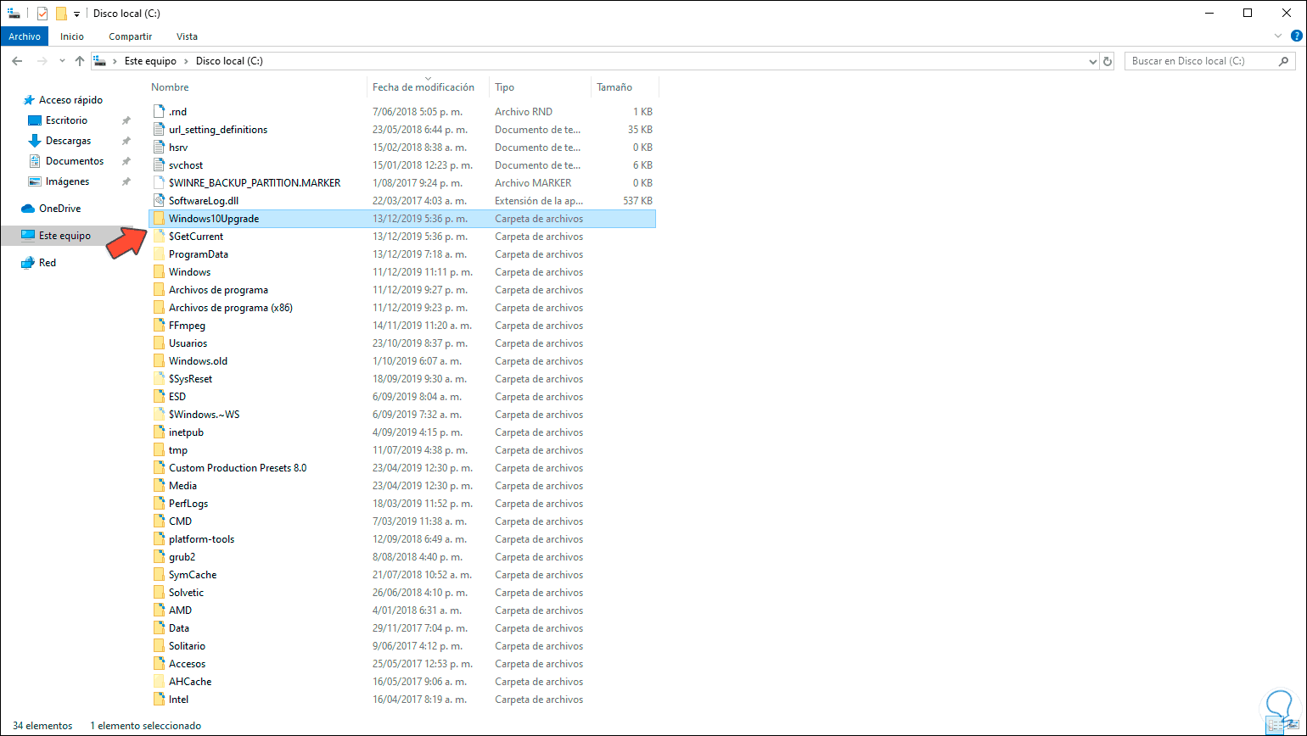Click the folder icon of FFmpeg
This screenshot has width=1307, height=736.
pyautogui.click(x=159, y=326)
